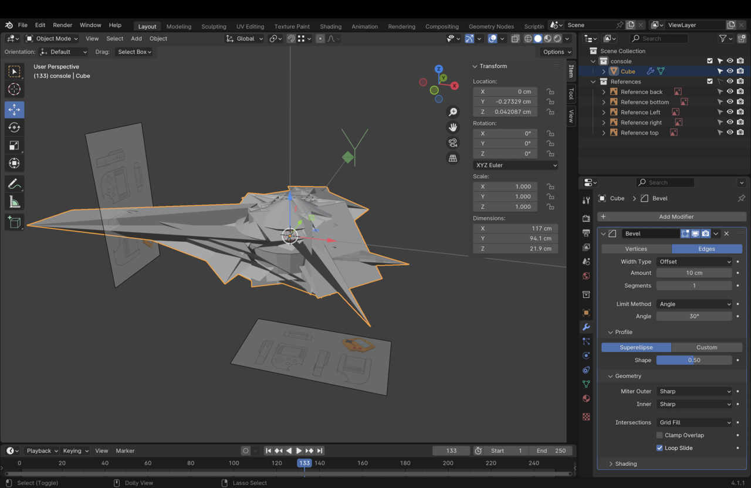The width and height of the screenshot is (751, 488).
Task: Open the Width Type dropdown
Action: (x=694, y=262)
